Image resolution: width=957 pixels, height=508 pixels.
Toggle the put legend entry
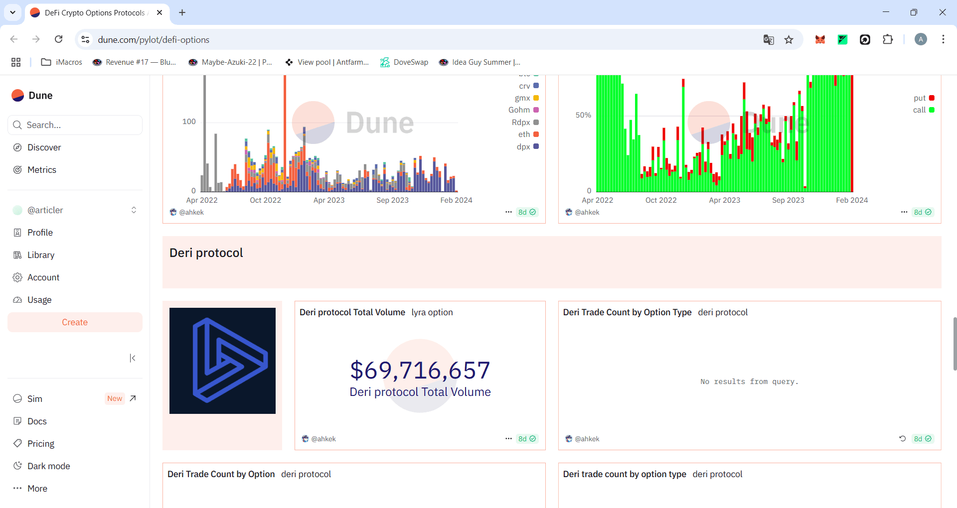924,98
